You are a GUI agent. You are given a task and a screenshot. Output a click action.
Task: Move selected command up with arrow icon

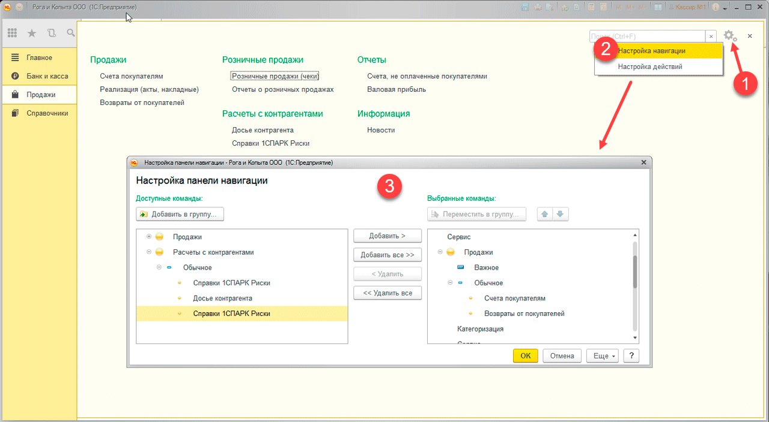point(546,215)
